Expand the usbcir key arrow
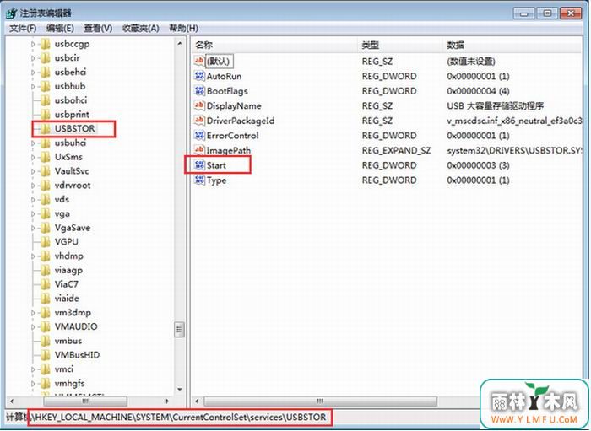 [33, 58]
